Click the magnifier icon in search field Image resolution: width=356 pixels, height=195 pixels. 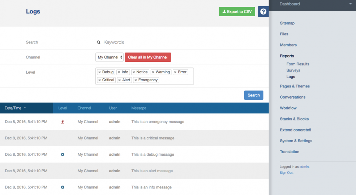[x=98, y=42]
